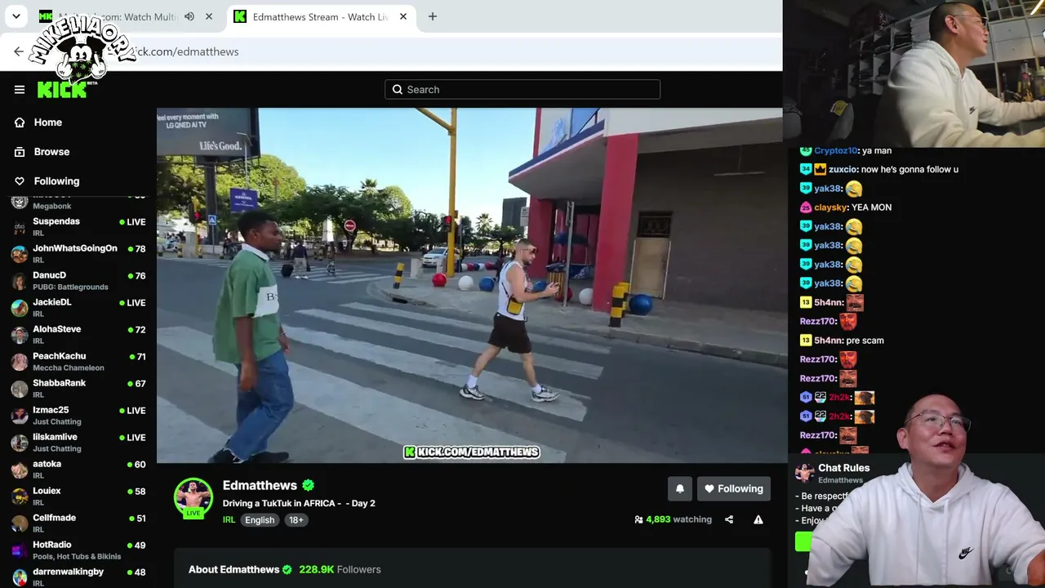Open Browse in the sidebar
Screen dimensions: 1045x588
(x=51, y=152)
